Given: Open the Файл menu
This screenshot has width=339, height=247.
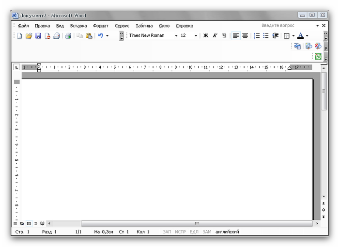Looking at the screenshot, I should [23, 26].
